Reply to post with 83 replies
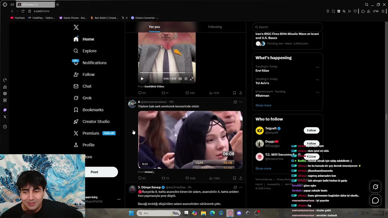Viewport: 388px width, 218px height. [x=142, y=178]
